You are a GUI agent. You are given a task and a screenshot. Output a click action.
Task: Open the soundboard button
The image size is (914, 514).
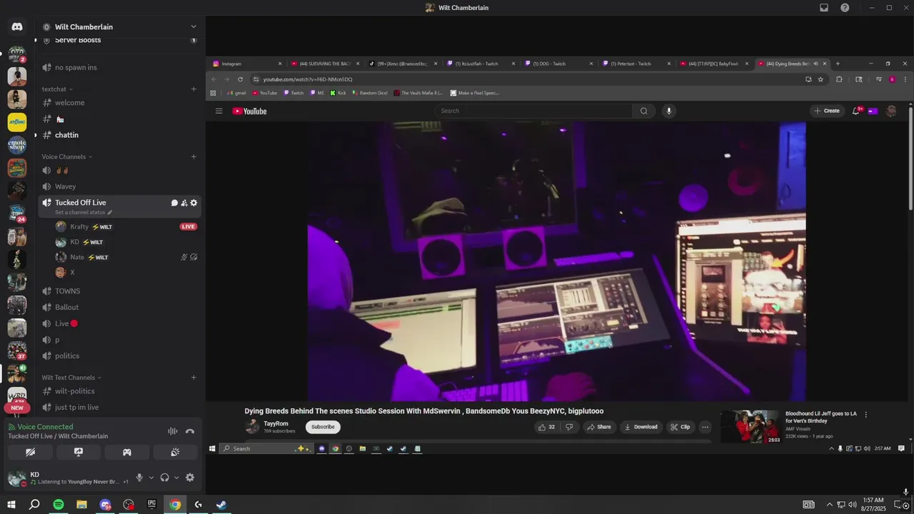pyautogui.click(x=175, y=452)
